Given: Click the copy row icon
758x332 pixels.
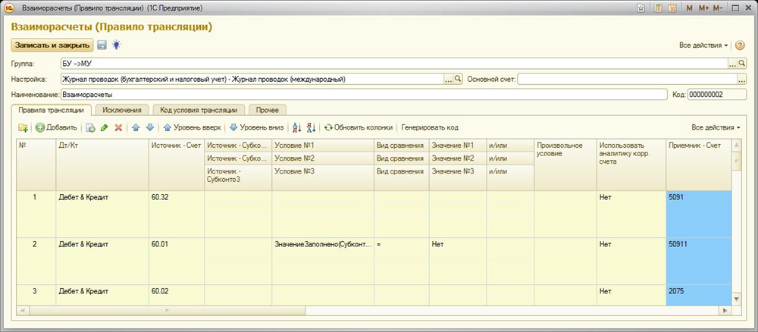Looking at the screenshot, I should (x=90, y=127).
